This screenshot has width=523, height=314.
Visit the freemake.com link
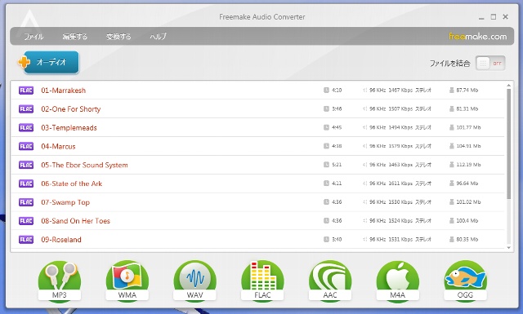coord(477,37)
